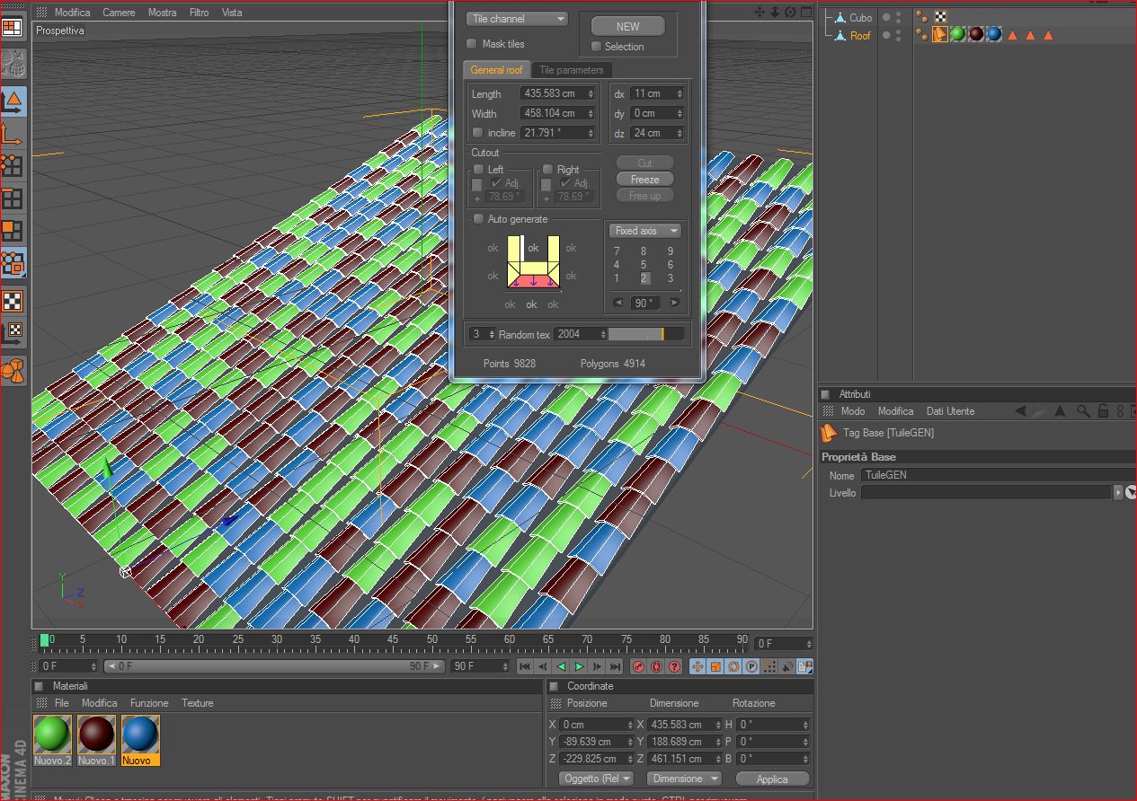Toggle Scale keying icon in timeline bar
Screen dimensions: 1137x801
pyautogui.click(x=715, y=666)
